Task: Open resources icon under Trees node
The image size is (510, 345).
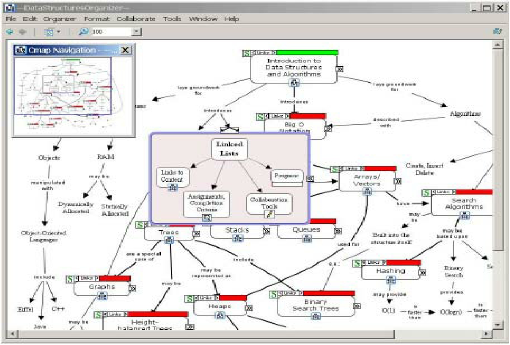Action: tap(169, 240)
